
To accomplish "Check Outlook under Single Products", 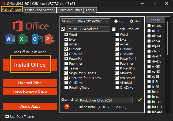I will [117, 49].
